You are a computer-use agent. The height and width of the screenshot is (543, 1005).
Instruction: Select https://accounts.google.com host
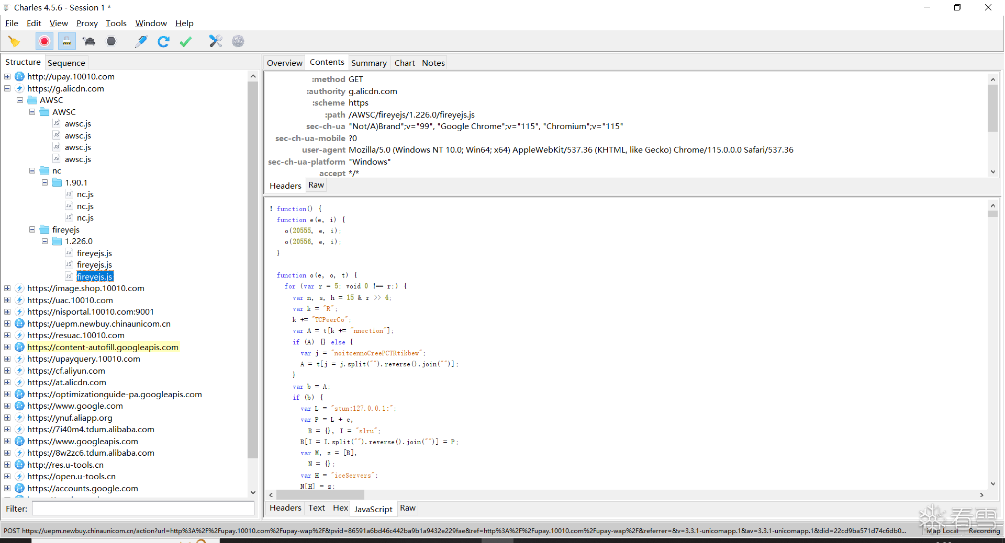[x=83, y=488]
